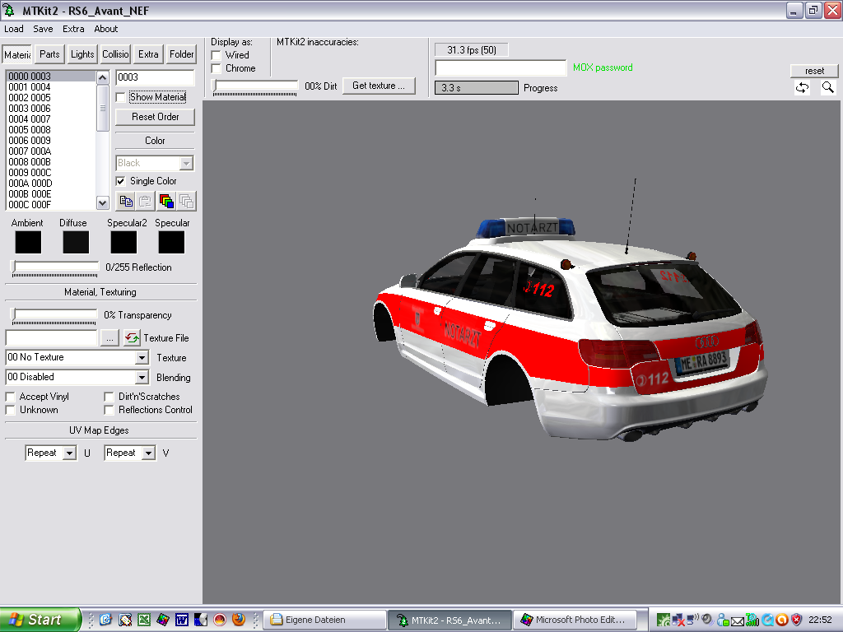The height and width of the screenshot is (632, 843).
Task: Enable the Dirt'n'Scratches checkbox
Action: point(109,397)
